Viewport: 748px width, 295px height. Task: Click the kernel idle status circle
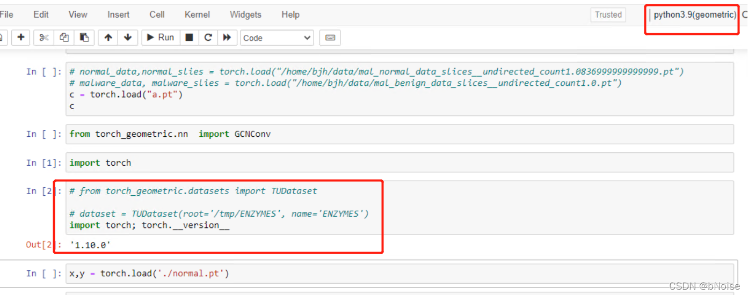pyautogui.click(x=745, y=15)
